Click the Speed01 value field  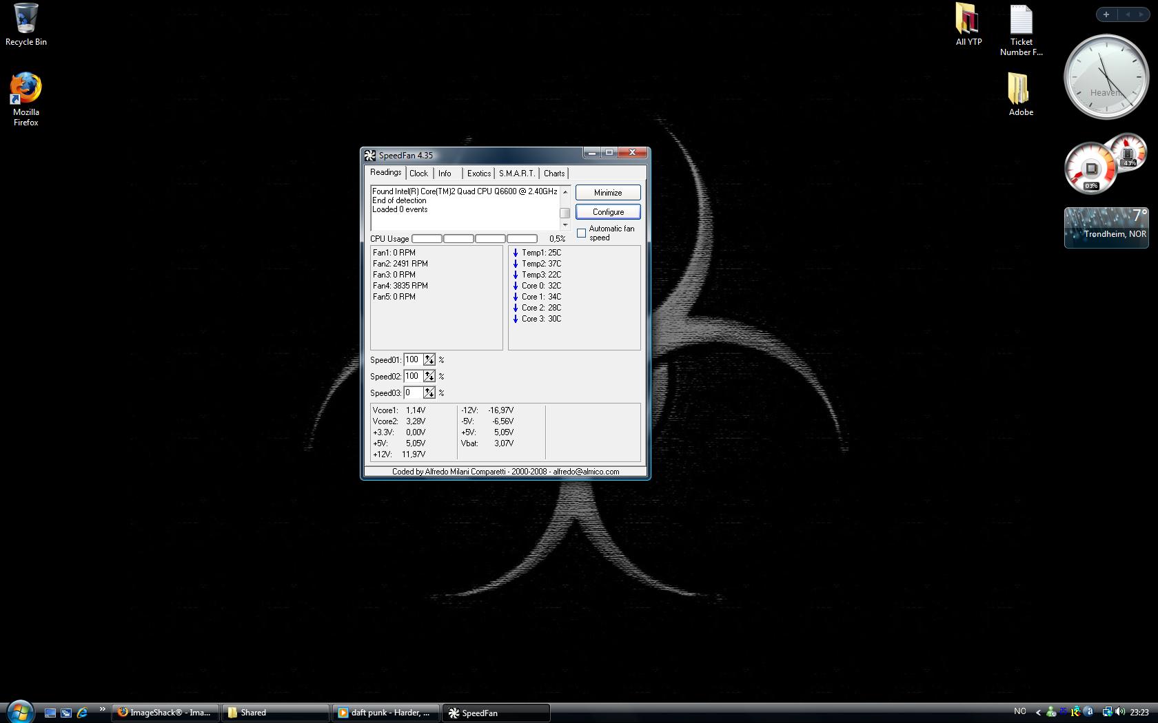pyautogui.click(x=413, y=359)
